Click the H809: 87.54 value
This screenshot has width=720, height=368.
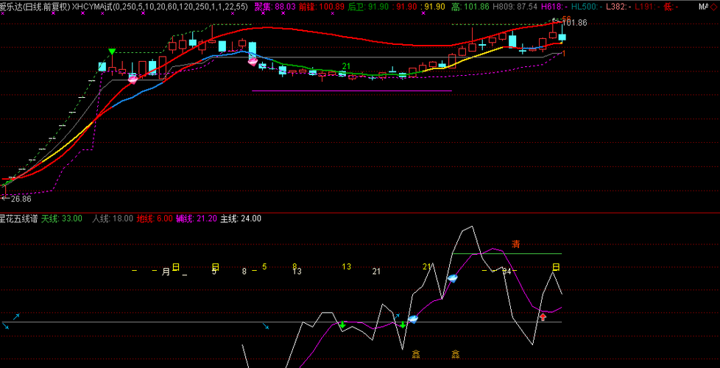point(515,7)
